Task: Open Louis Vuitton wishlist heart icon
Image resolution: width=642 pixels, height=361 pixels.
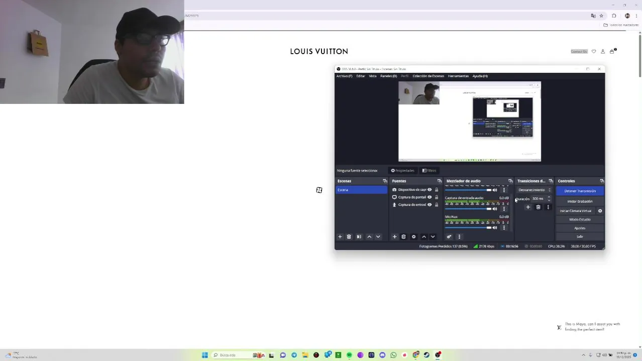Action: [594, 51]
